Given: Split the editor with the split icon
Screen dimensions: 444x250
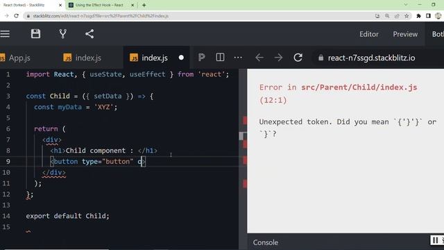Looking at the screenshot, I should [x=220, y=58].
